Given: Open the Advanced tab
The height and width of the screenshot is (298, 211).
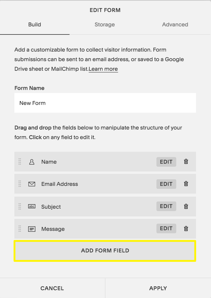Looking at the screenshot, I should tap(175, 25).
